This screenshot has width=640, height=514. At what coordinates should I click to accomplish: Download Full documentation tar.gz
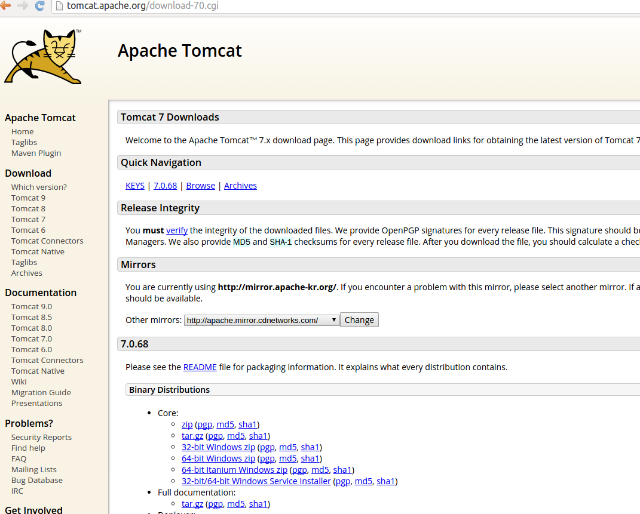coord(192,504)
